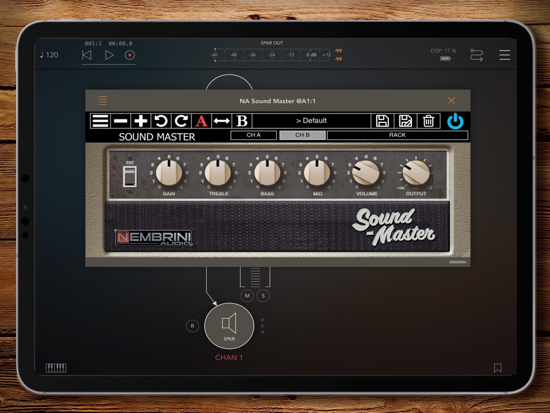Click the plugin resize corner handle
The height and width of the screenshot is (413, 550).
tap(465, 253)
